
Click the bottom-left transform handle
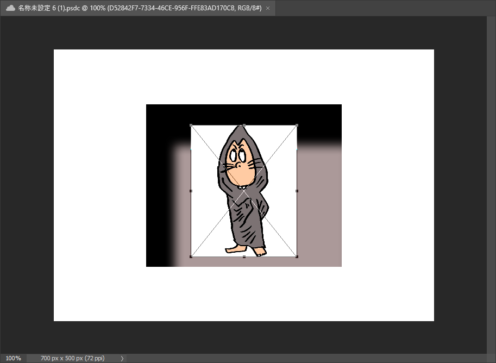coord(191,256)
